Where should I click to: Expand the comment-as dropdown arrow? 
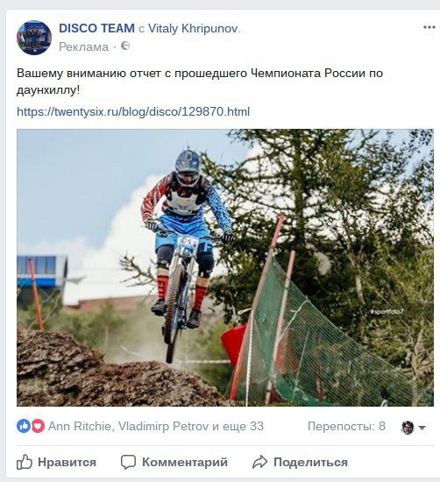[422, 428]
